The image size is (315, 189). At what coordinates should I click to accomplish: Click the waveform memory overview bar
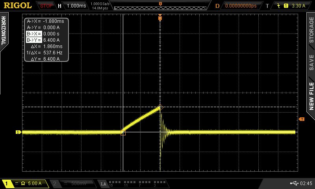[160, 6]
